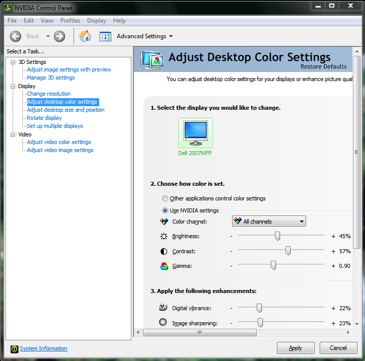Open Set up multiple displays

[x=55, y=126]
